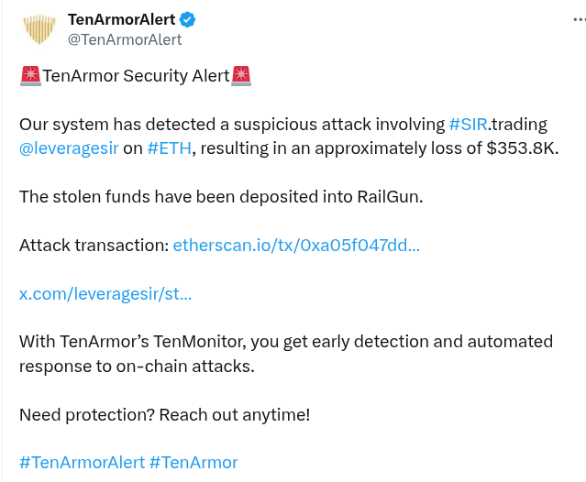Click the 'Attack transaction:' label text
The height and width of the screenshot is (482, 586).
(94, 246)
